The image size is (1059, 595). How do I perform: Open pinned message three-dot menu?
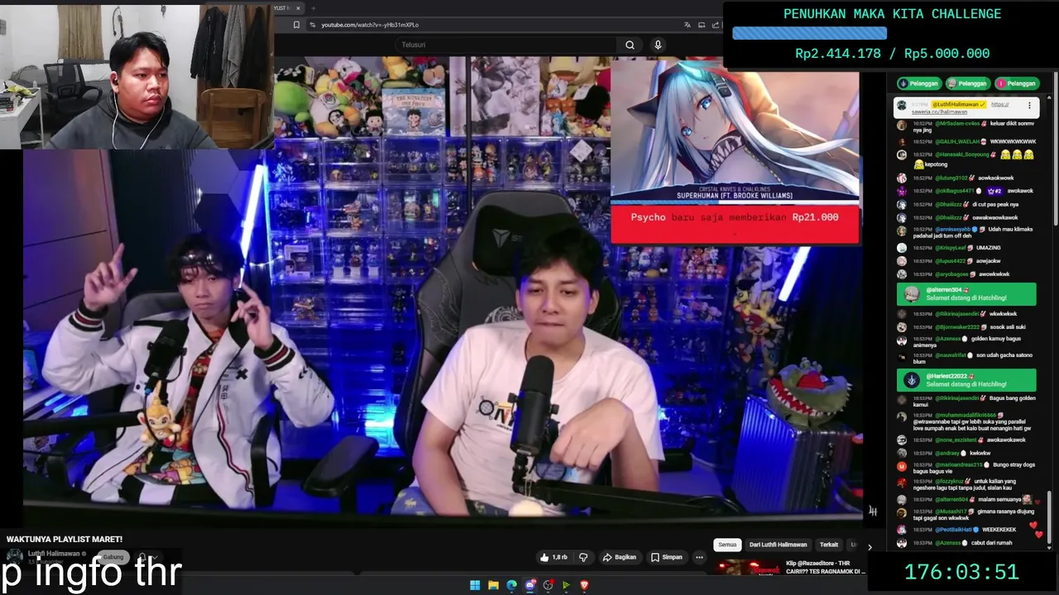pos(1029,106)
